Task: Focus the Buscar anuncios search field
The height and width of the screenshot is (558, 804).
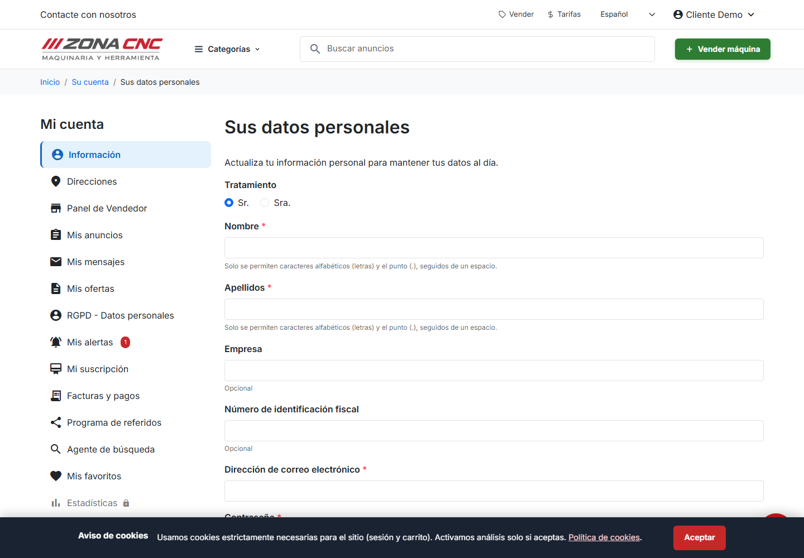Action: coord(477,49)
